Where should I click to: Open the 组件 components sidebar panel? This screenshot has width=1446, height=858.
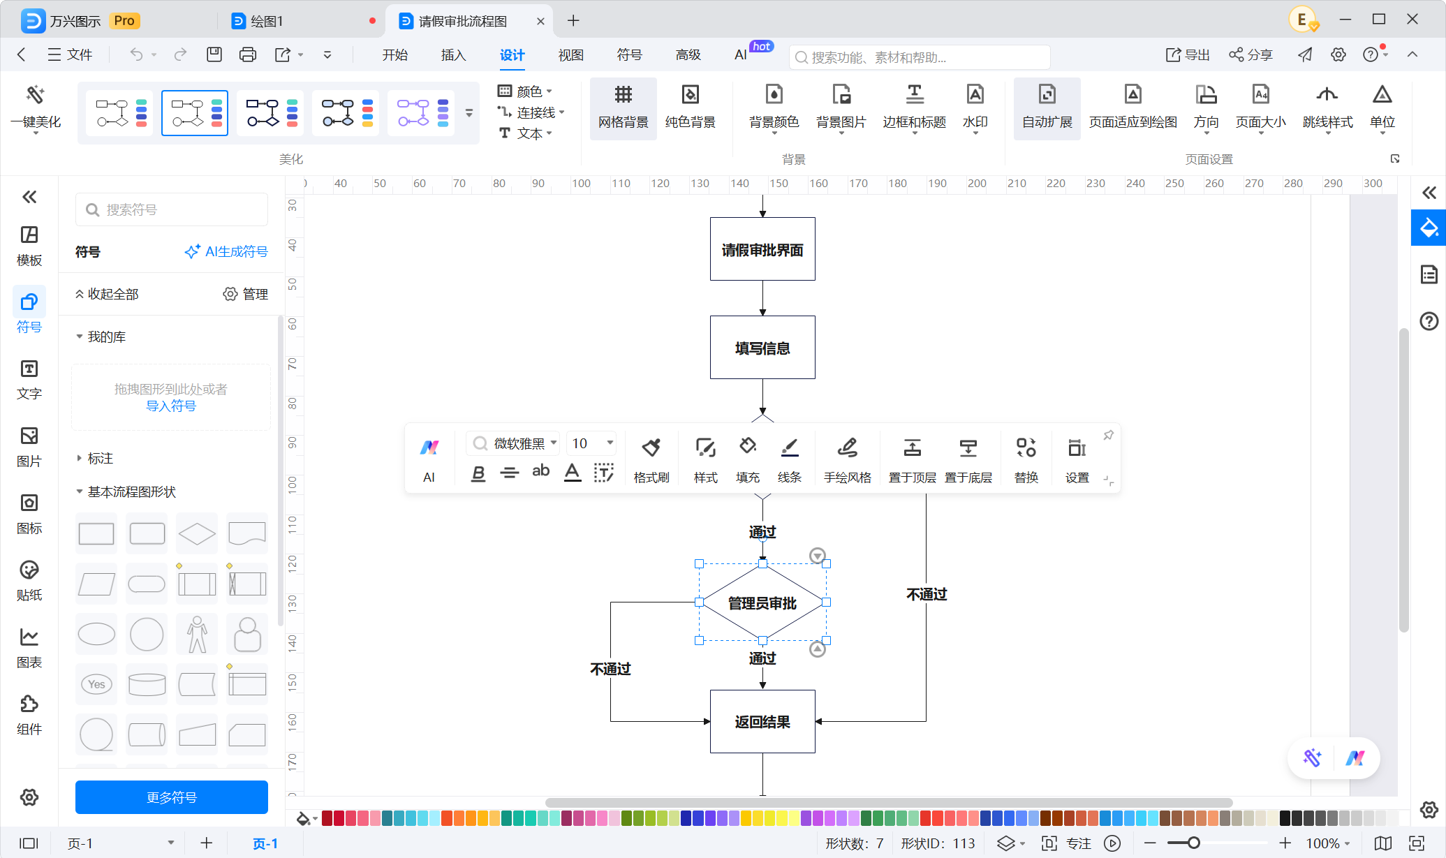tap(29, 716)
